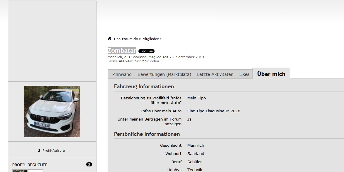Select the Letzte Aktivitäten tab
The image size is (344, 172).
coord(215,74)
